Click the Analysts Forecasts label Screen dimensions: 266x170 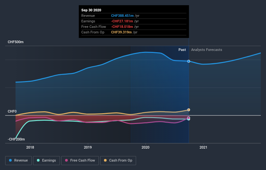(206, 50)
